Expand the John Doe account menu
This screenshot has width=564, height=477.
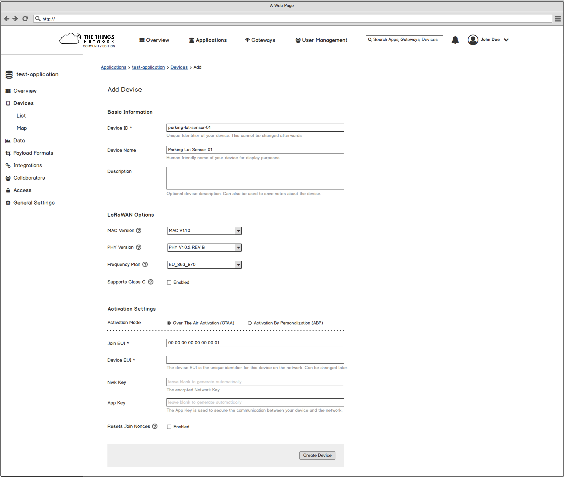click(x=507, y=40)
